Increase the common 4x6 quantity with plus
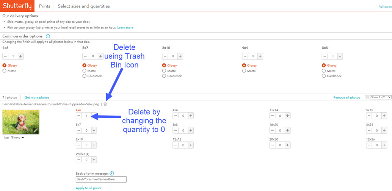 [x=20, y=56]
